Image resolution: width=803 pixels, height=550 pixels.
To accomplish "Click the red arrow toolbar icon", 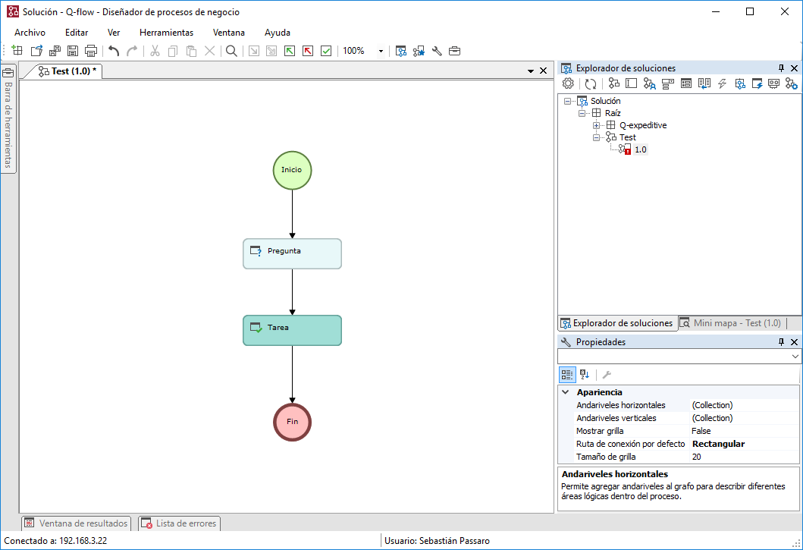I will click(308, 51).
